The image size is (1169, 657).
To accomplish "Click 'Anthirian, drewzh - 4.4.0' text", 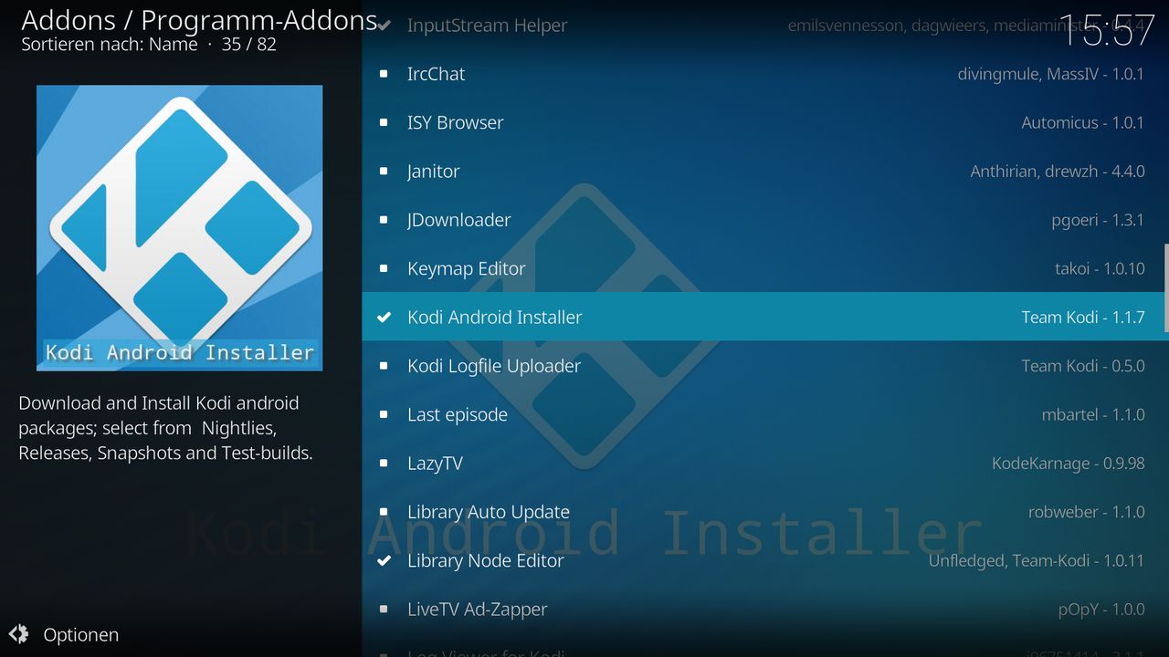I will point(1057,172).
